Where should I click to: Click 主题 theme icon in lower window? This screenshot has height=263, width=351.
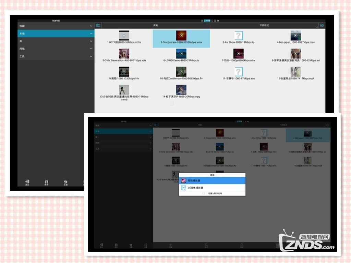(x=131, y=246)
